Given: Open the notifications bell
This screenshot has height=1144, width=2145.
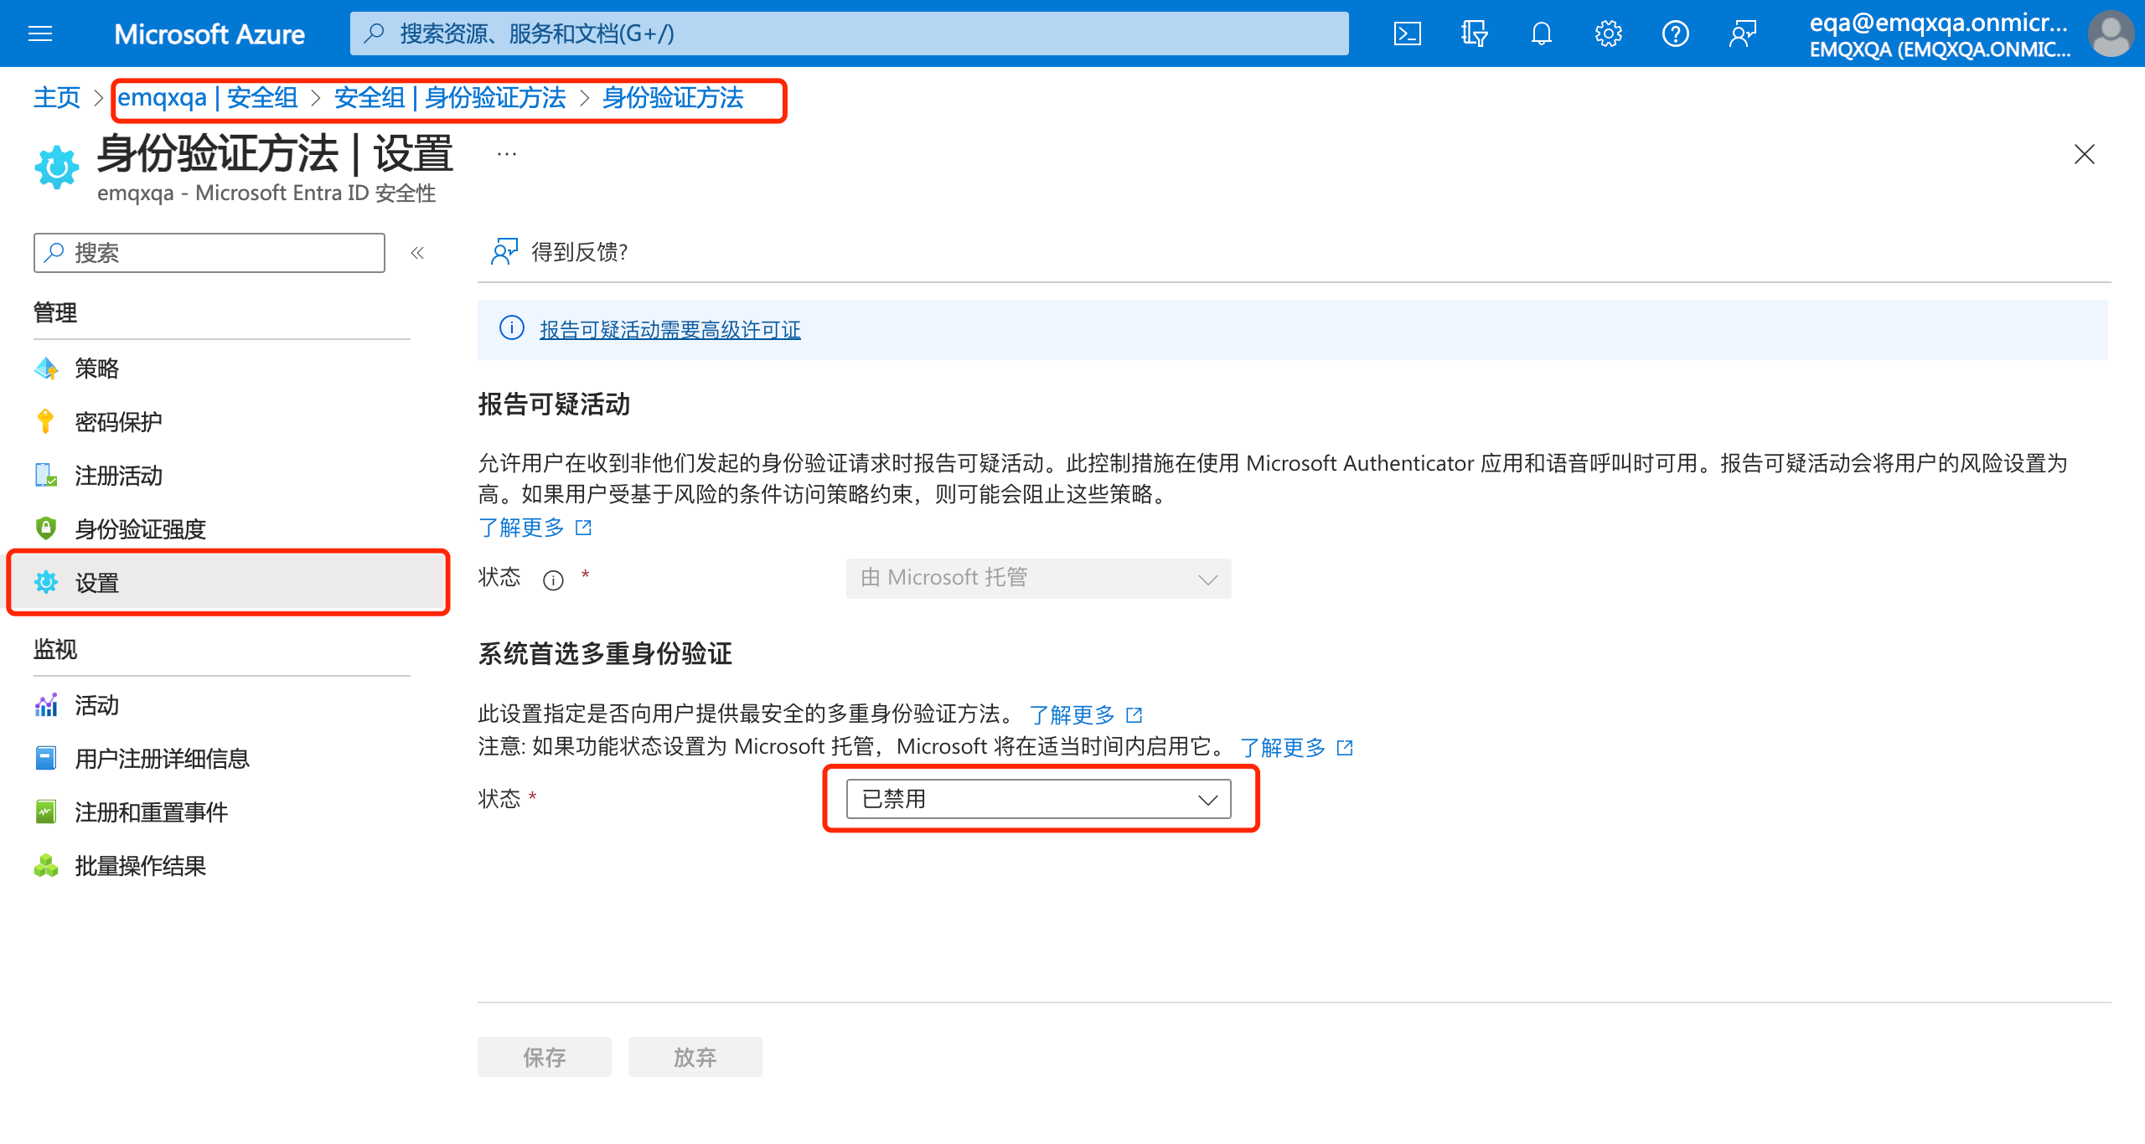Looking at the screenshot, I should pos(1541,33).
